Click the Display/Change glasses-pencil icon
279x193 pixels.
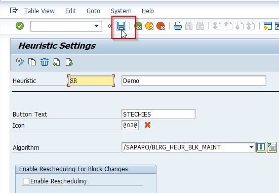[20, 62]
